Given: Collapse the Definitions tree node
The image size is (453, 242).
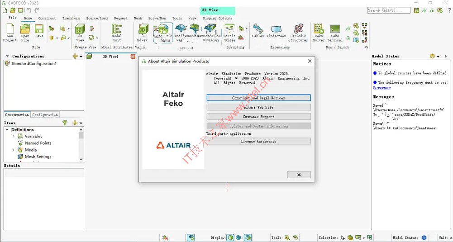Looking at the screenshot, I should coord(7,130).
